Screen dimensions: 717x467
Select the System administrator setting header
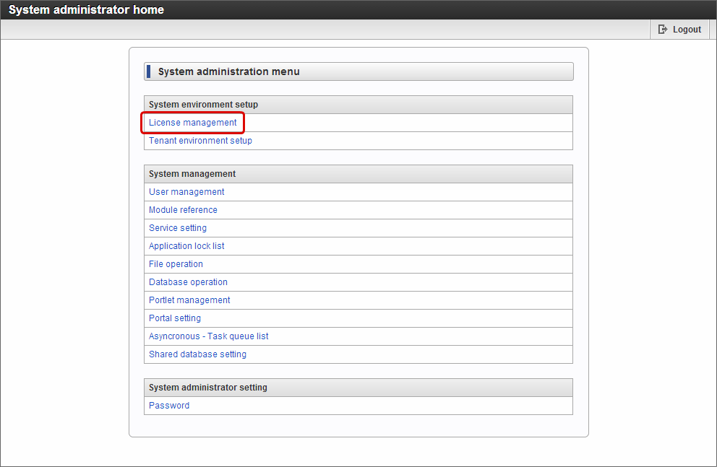[358, 388]
